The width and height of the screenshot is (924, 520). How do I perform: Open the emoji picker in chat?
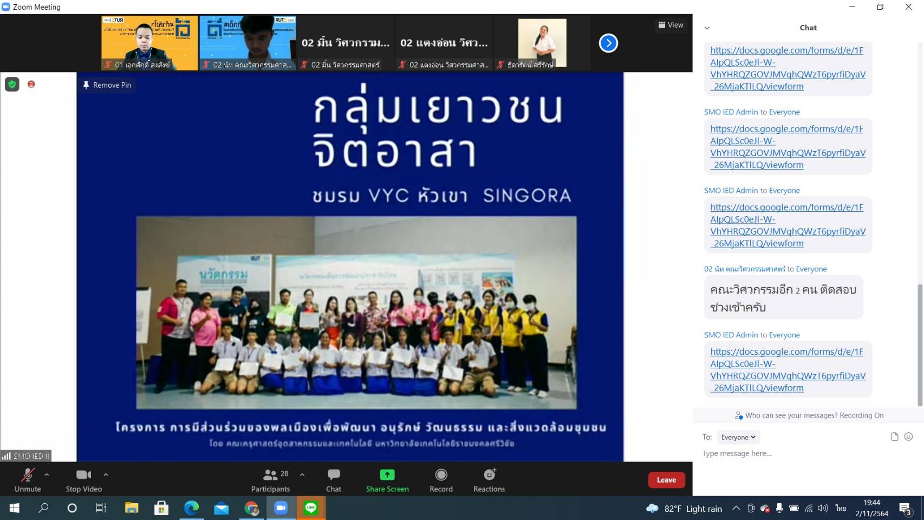[x=908, y=437]
